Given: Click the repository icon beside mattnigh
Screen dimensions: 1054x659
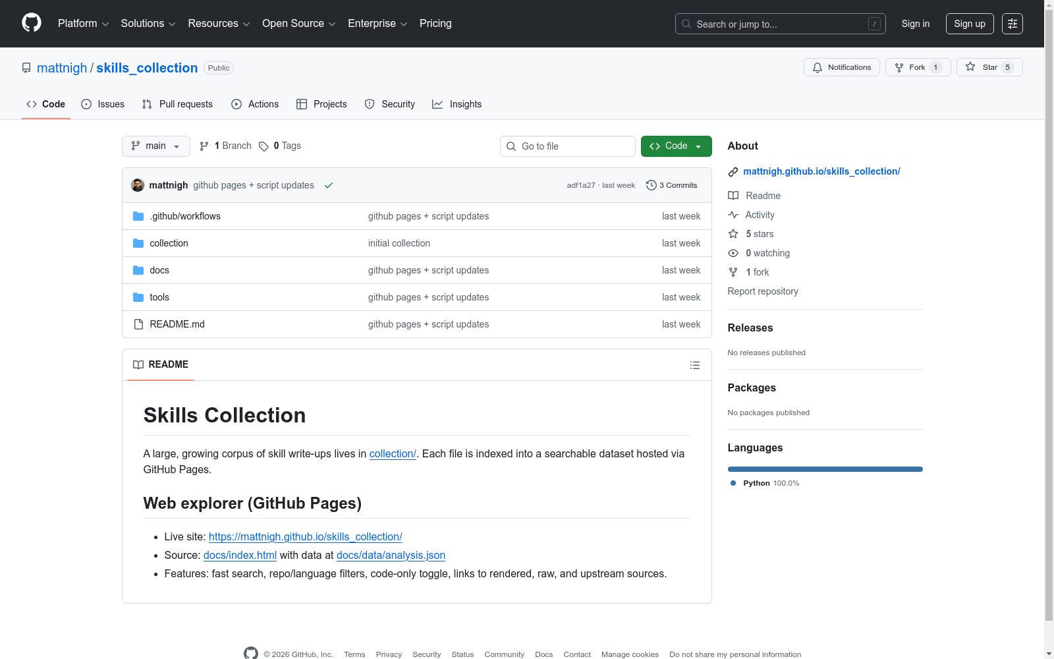Looking at the screenshot, I should coord(26,68).
